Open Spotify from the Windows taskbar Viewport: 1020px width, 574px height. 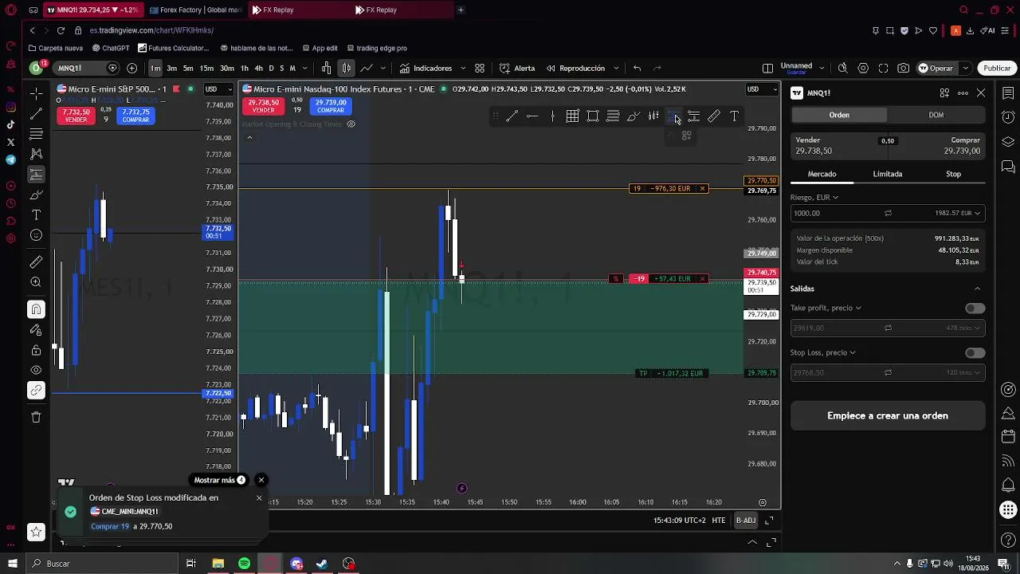point(244,564)
